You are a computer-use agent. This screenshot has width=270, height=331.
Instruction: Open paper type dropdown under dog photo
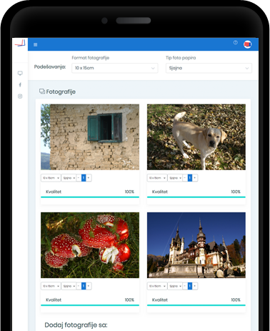tap(175, 178)
